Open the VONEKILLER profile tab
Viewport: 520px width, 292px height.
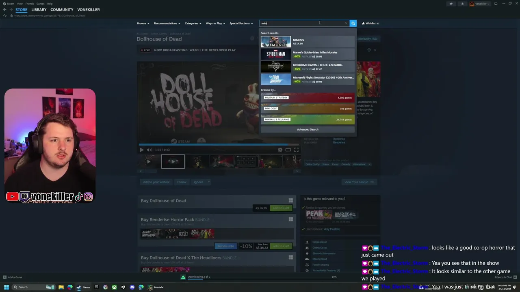(89, 10)
